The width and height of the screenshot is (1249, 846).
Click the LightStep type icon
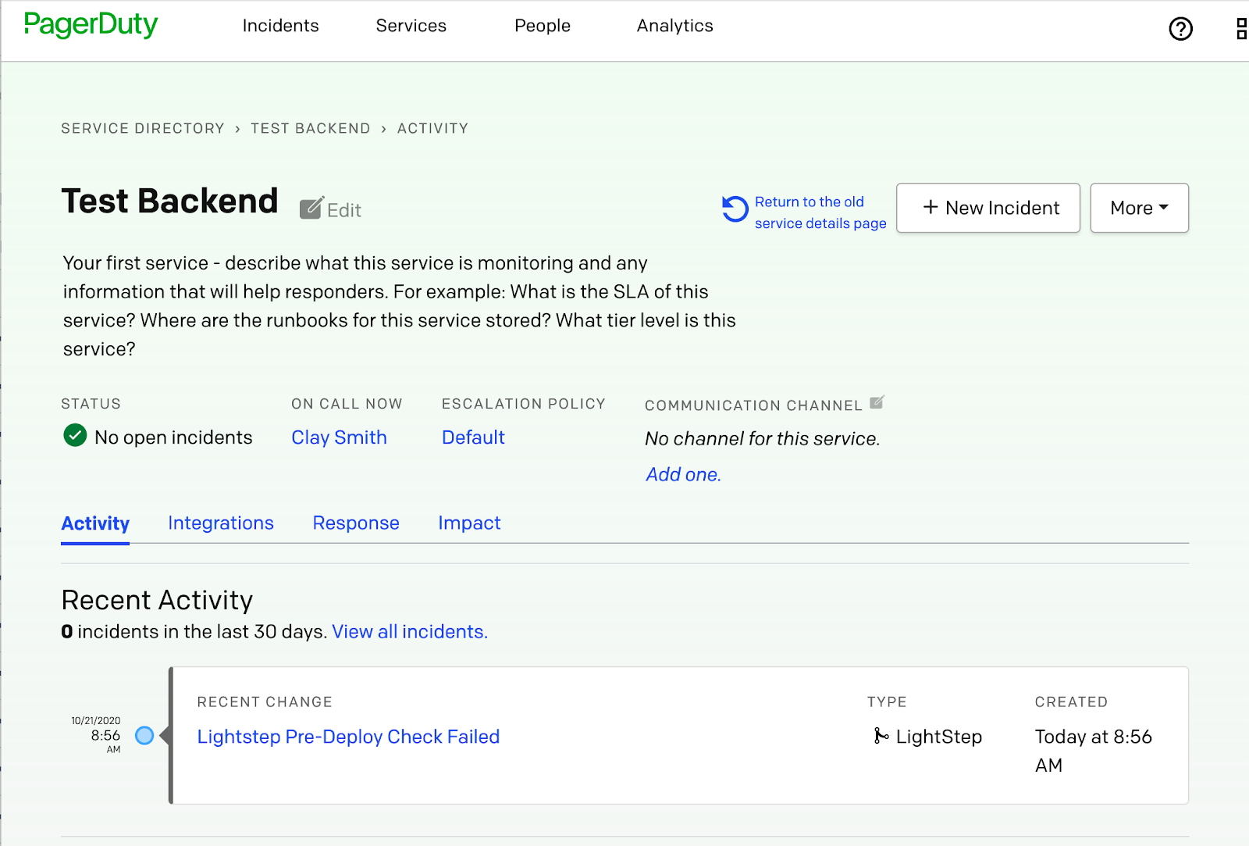[881, 736]
